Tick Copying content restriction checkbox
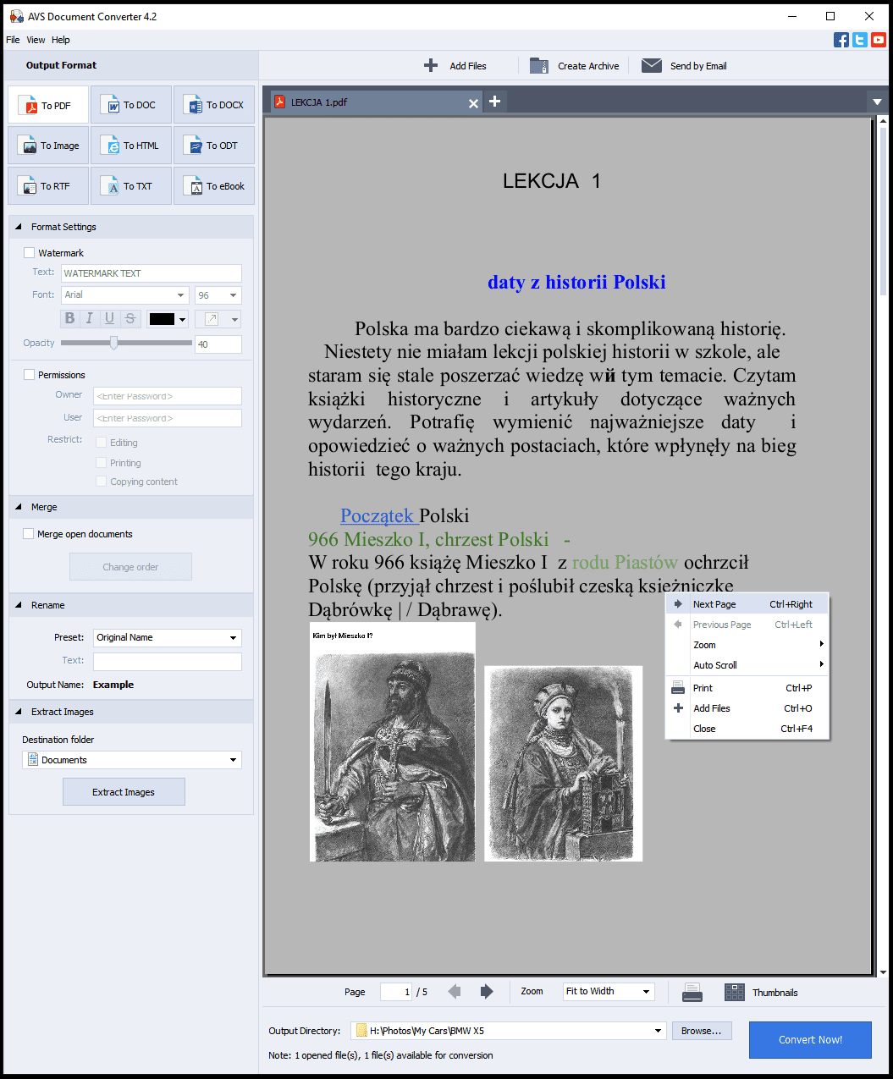893x1079 pixels. click(102, 481)
